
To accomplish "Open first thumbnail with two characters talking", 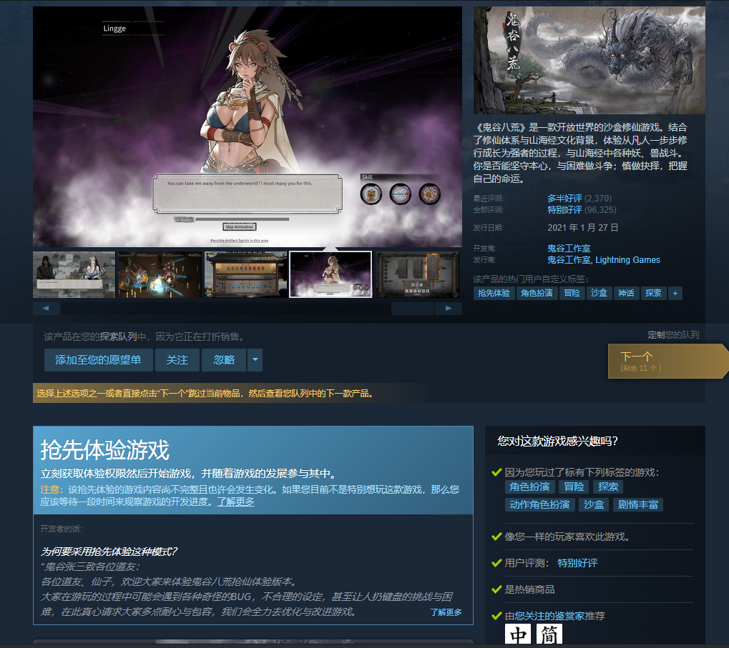I will click(74, 274).
